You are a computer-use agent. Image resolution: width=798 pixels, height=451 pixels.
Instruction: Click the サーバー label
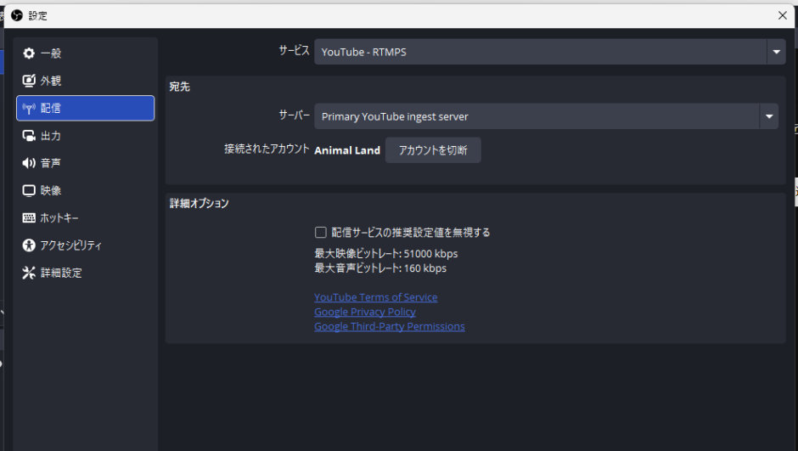tap(295, 115)
